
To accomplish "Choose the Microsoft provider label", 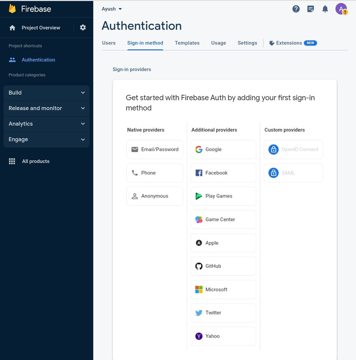I will pos(216,289).
